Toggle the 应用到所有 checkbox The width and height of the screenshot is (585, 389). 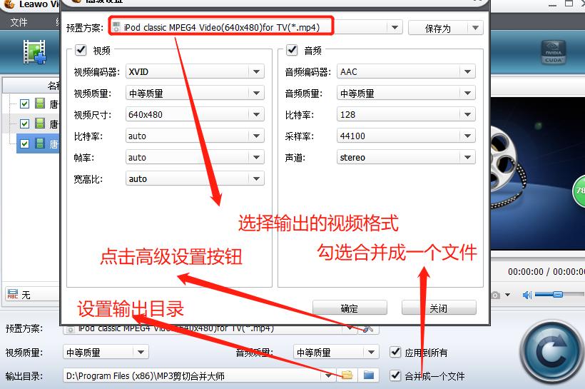coord(395,352)
